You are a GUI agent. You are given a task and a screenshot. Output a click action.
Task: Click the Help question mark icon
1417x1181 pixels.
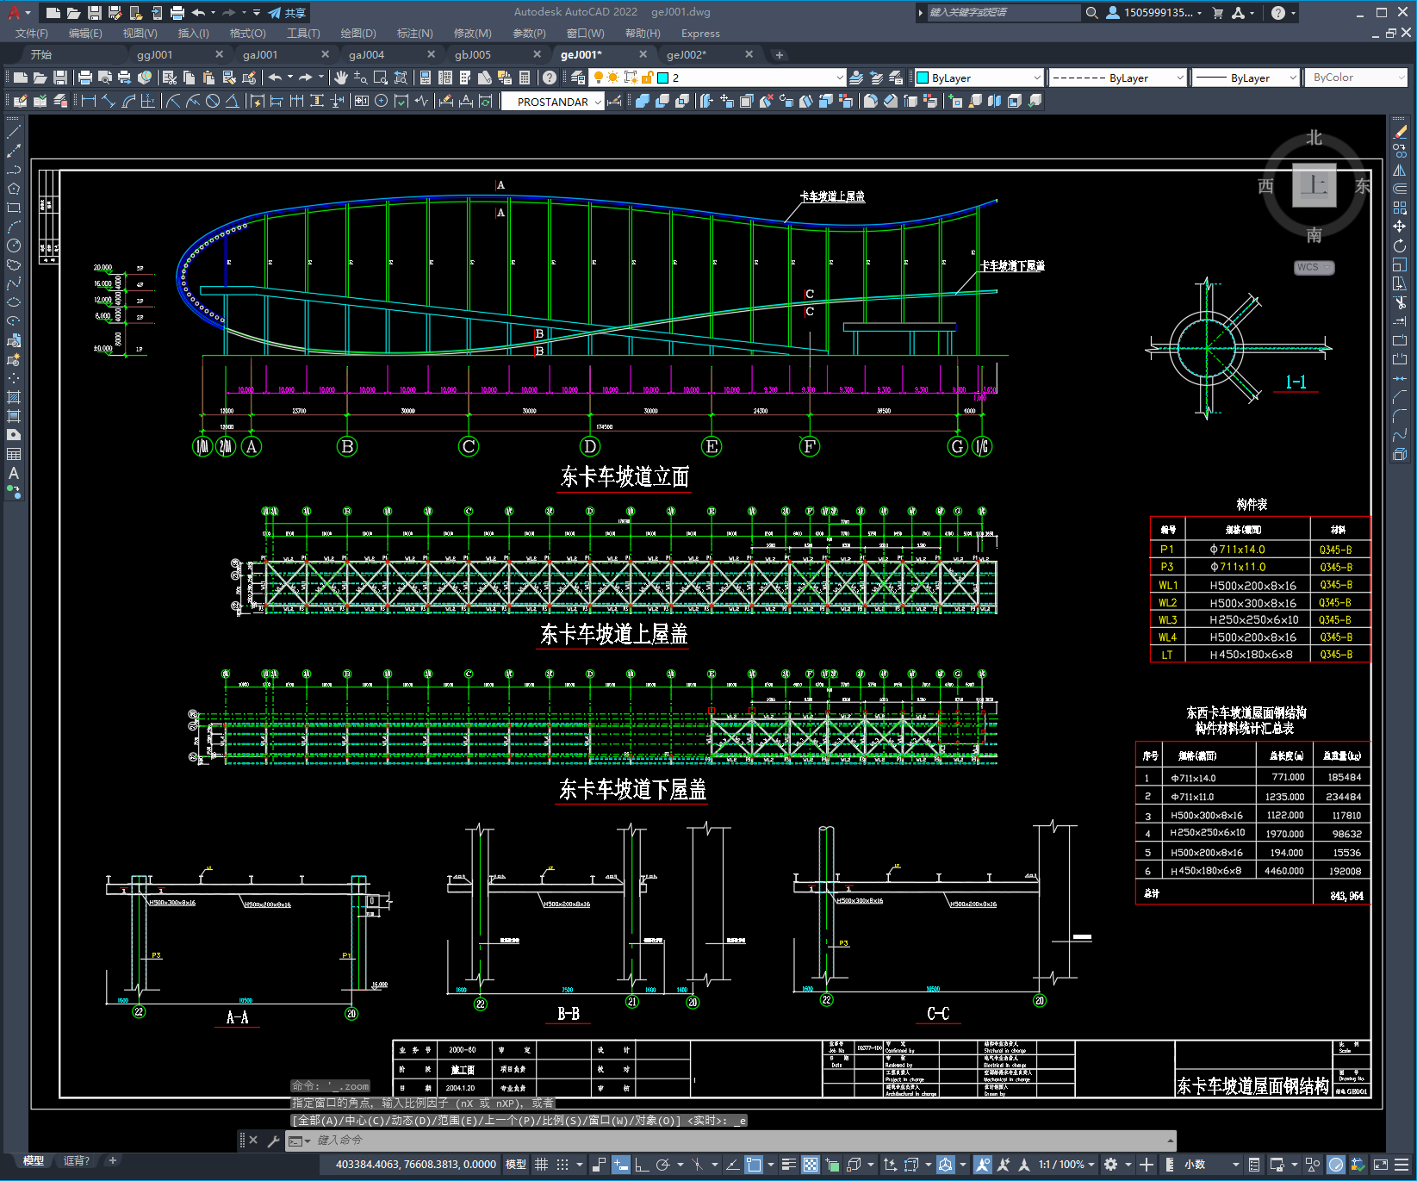[x=550, y=78]
